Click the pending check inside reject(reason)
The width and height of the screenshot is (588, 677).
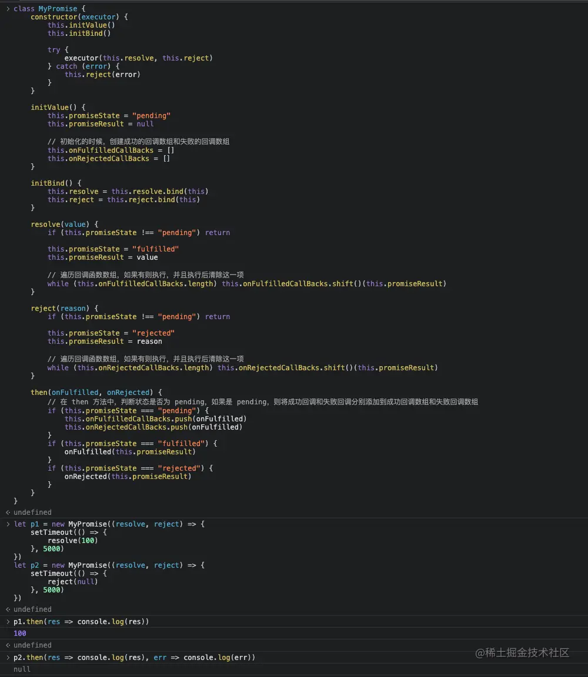[x=139, y=317]
